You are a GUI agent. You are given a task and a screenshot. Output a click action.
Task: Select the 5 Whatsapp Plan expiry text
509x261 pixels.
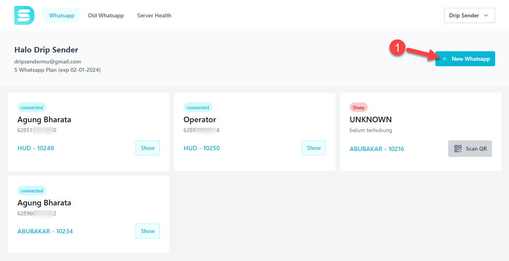57,70
